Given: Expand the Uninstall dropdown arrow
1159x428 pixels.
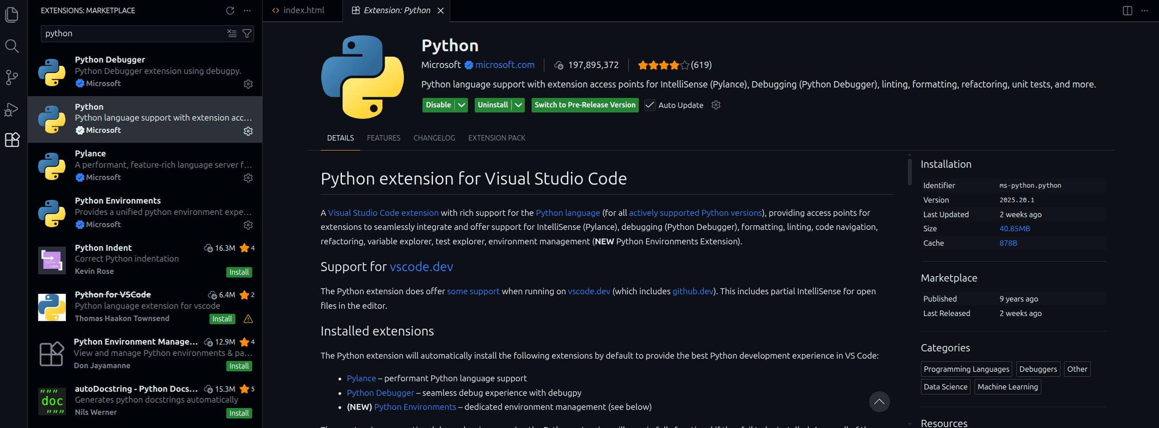Looking at the screenshot, I should coord(518,105).
